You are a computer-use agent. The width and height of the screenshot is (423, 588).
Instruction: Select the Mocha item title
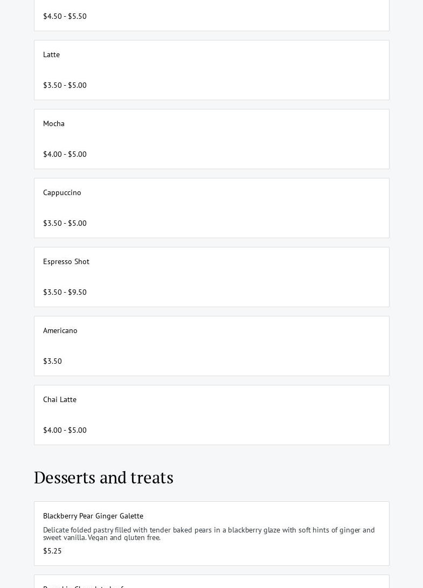pyautogui.click(x=54, y=124)
